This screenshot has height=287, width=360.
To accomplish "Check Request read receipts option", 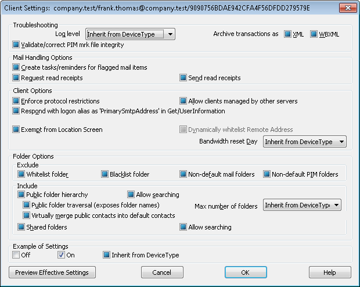I will pyautogui.click(x=16, y=78).
